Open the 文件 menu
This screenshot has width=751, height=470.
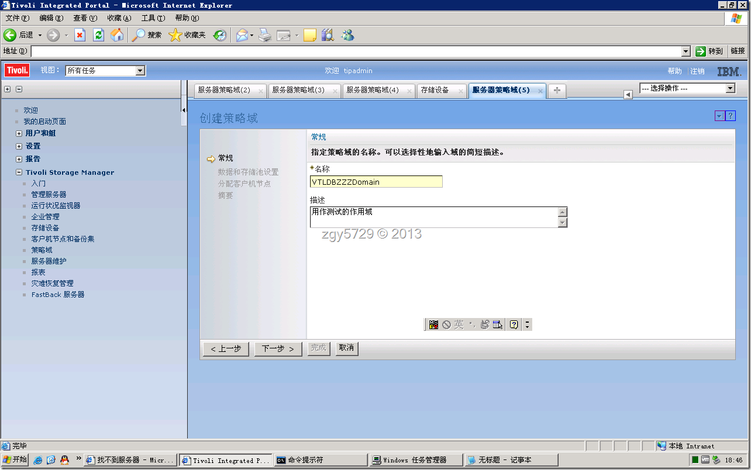pos(16,18)
